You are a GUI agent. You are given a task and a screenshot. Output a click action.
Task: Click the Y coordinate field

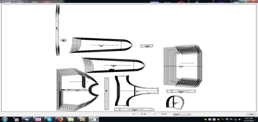[x=164, y=114]
